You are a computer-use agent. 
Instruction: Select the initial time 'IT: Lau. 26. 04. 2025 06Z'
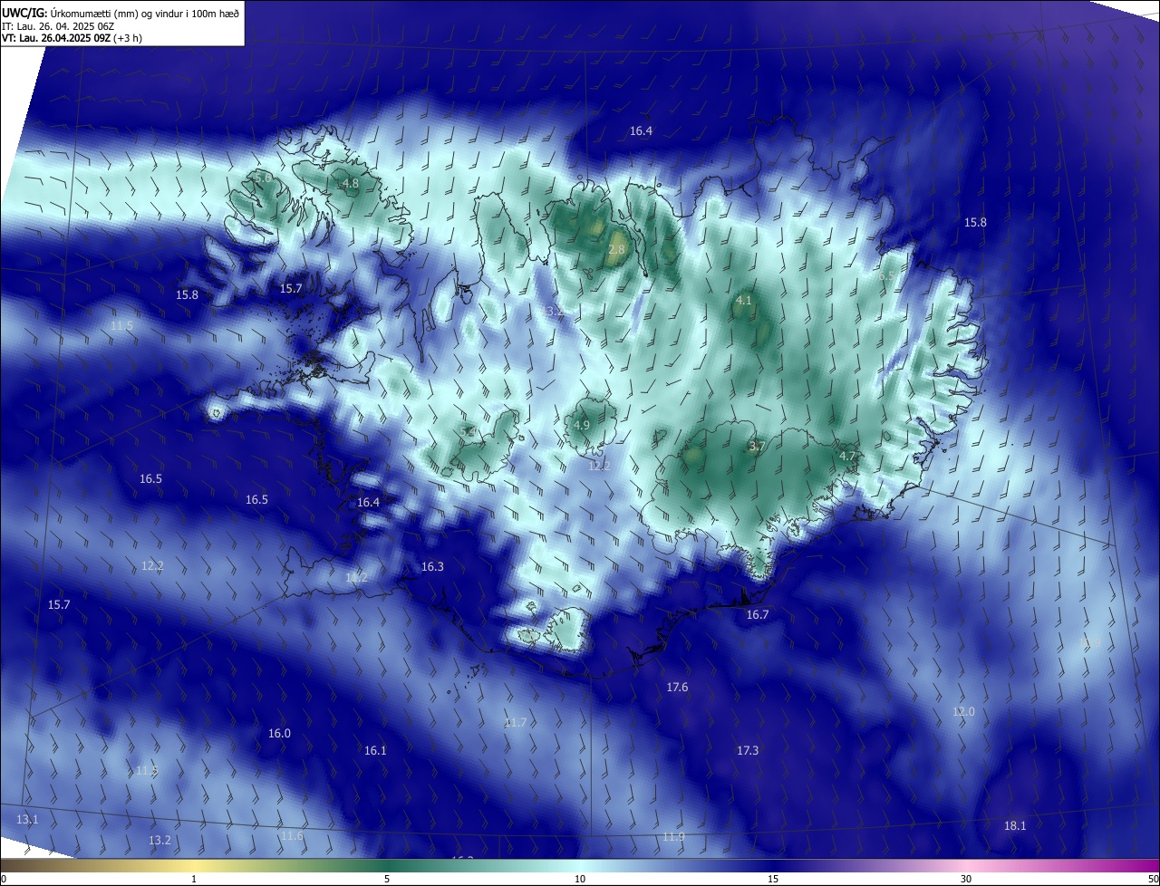[58, 26]
